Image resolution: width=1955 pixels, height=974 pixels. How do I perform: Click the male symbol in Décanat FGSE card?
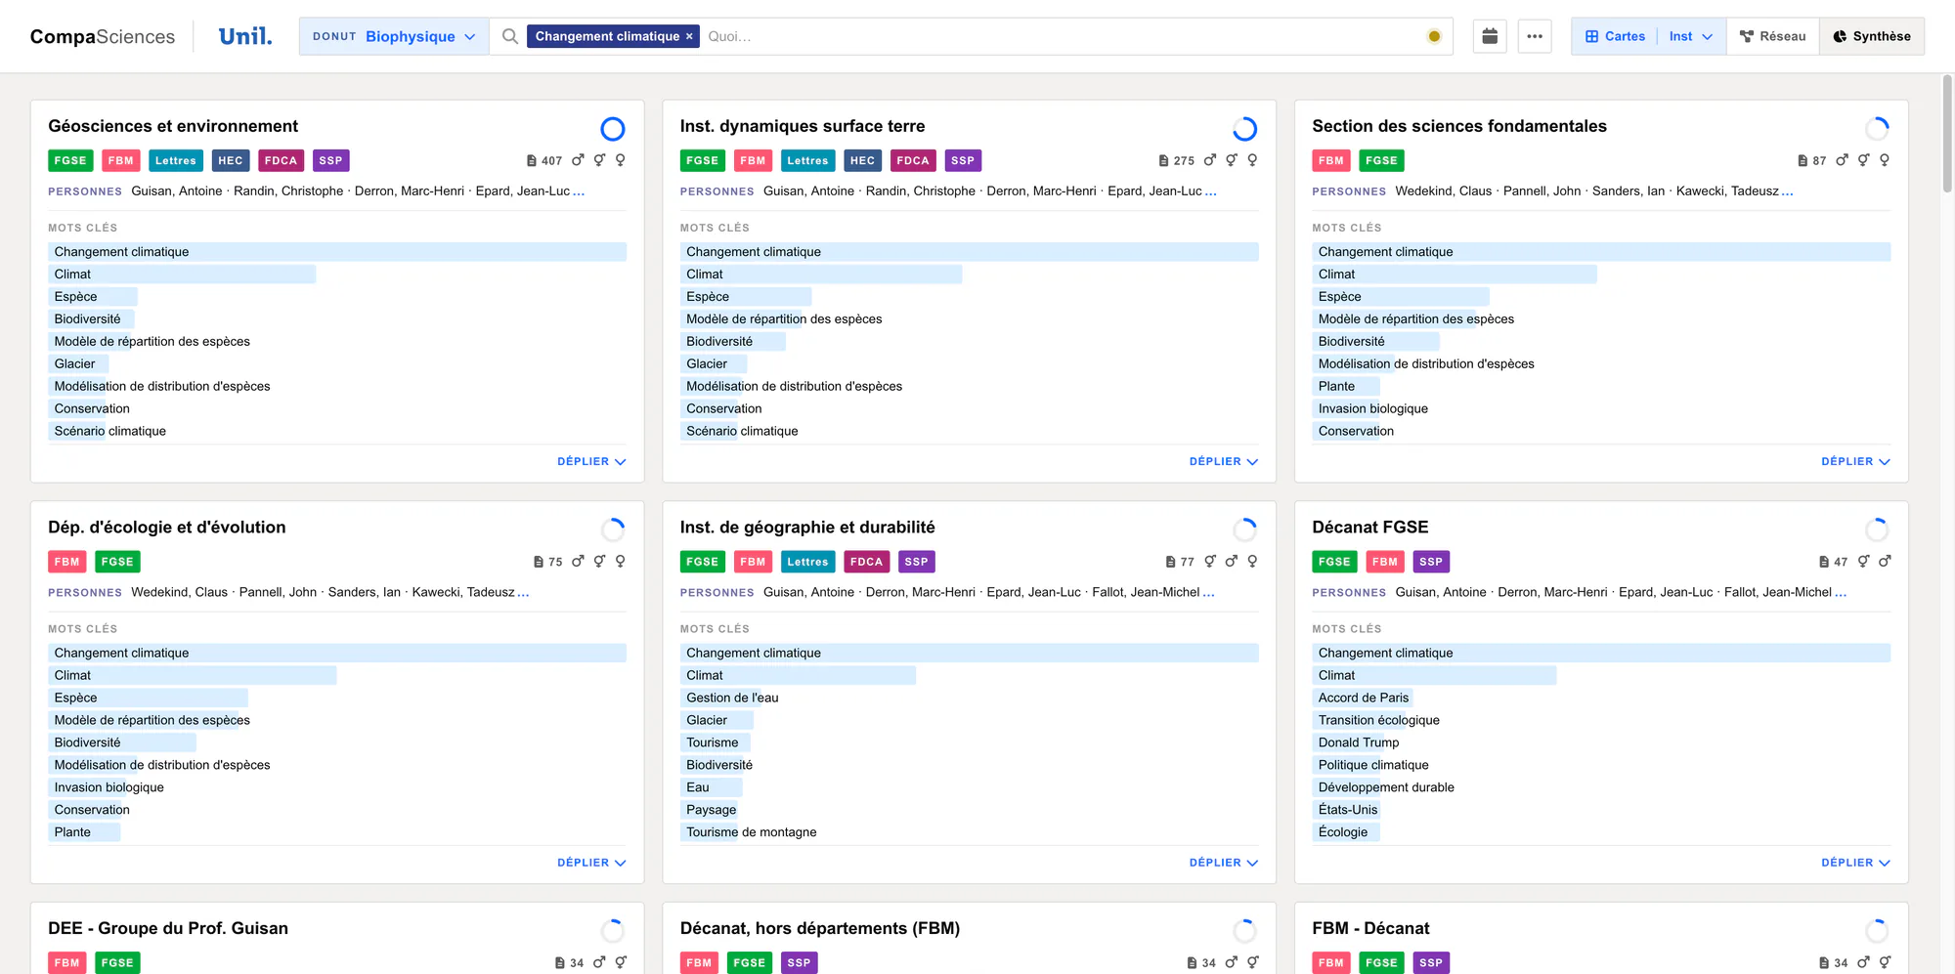pos(1885,561)
